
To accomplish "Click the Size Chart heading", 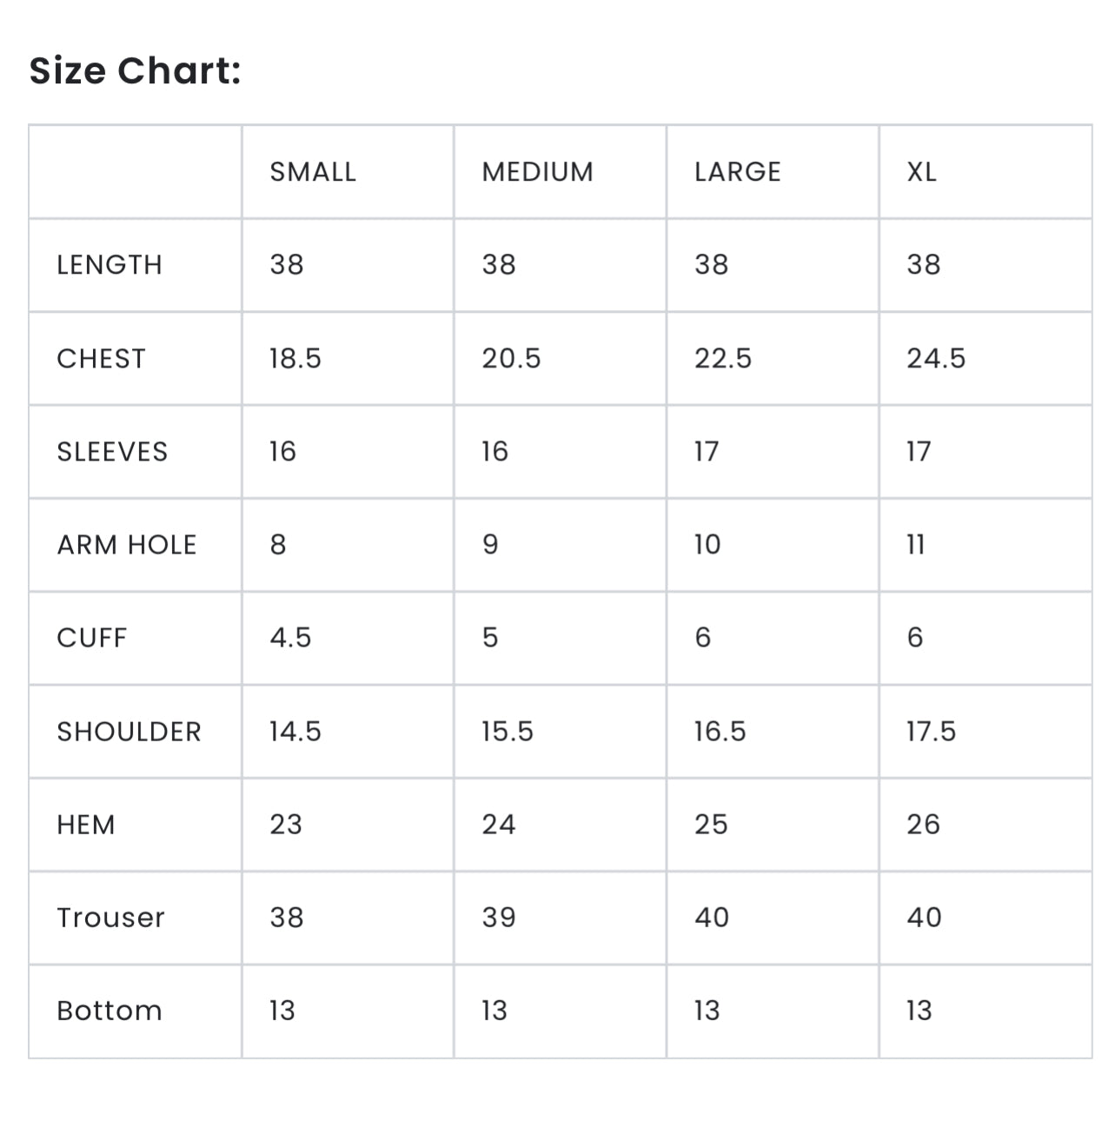I will pyautogui.click(x=135, y=70).
